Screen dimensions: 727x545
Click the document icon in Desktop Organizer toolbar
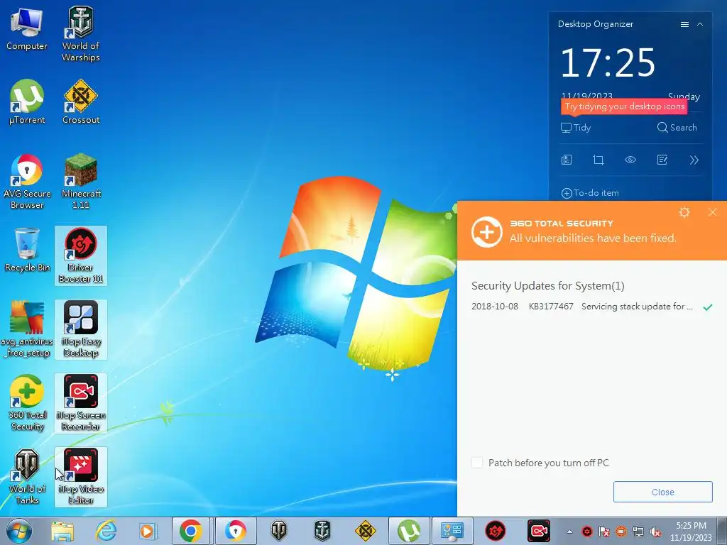(x=567, y=160)
